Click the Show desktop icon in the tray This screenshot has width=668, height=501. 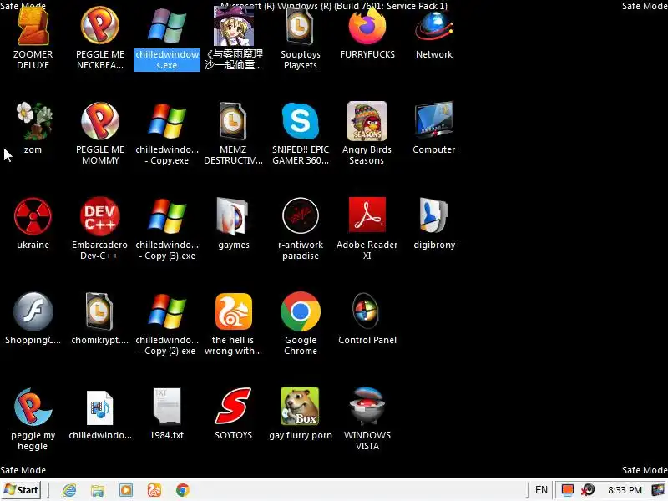click(x=659, y=490)
